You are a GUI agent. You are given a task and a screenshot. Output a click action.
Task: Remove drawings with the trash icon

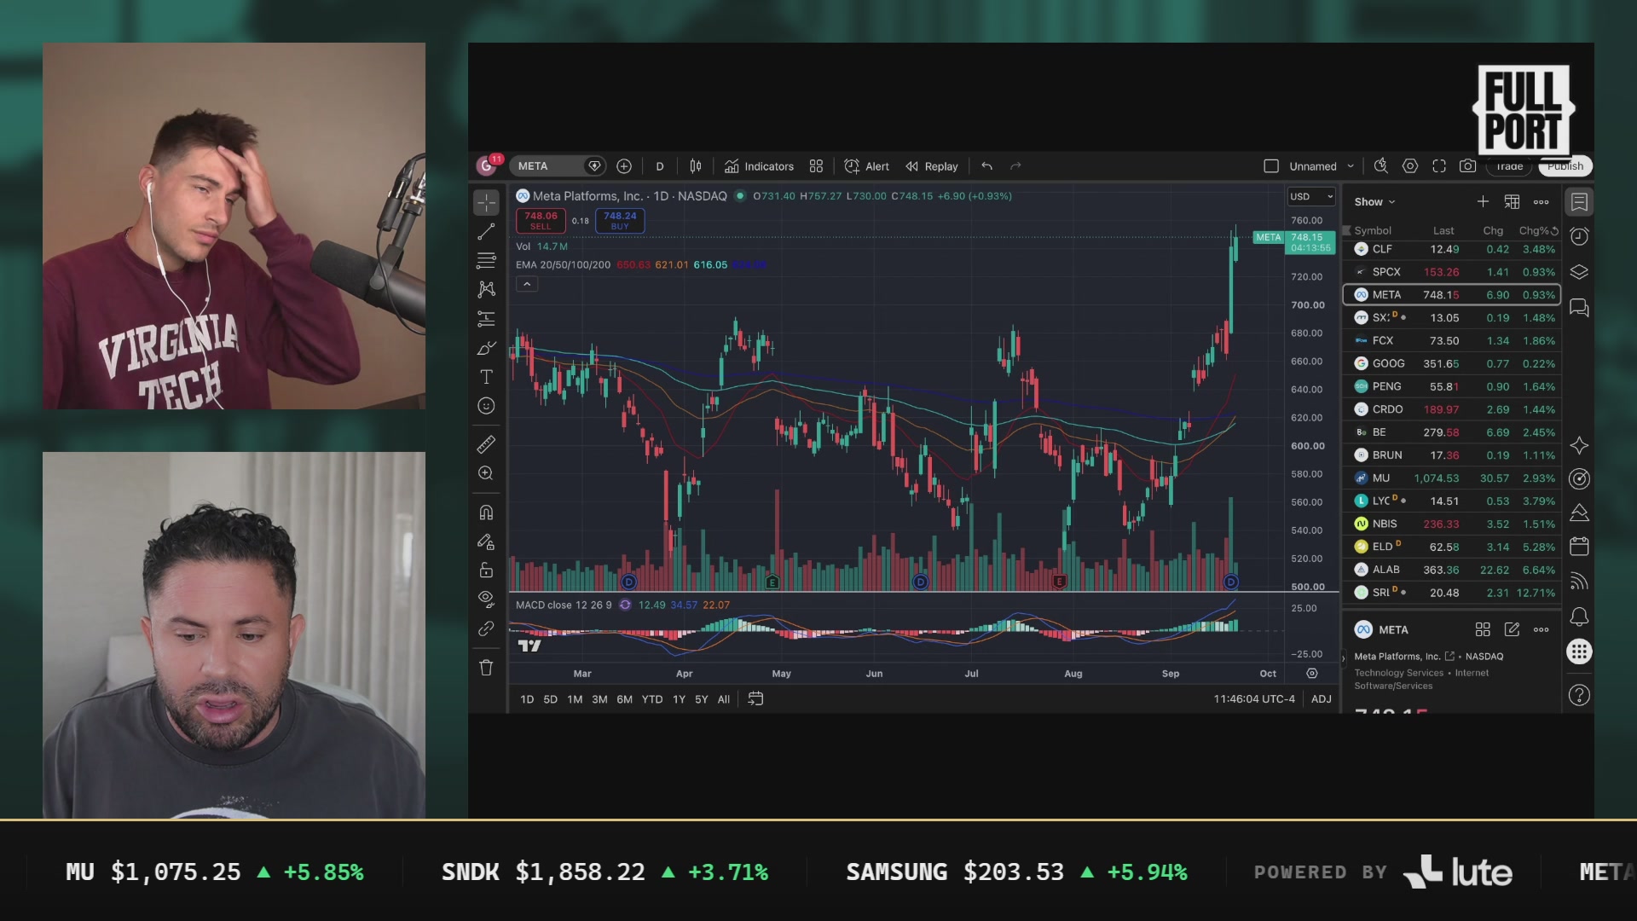tap(486, 668)
